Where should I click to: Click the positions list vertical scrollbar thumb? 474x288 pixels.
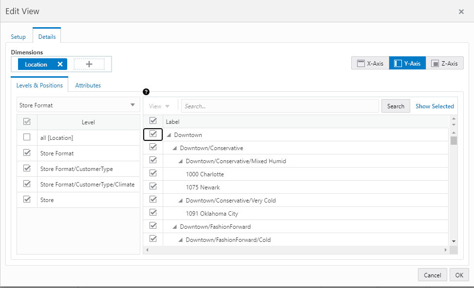[454, 141]
